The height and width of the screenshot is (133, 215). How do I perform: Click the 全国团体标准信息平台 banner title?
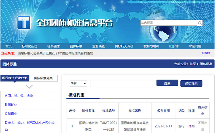[75, 23]
